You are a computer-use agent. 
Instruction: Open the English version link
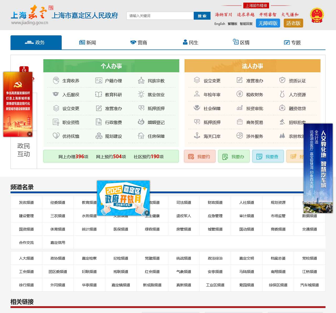point(219,24)
